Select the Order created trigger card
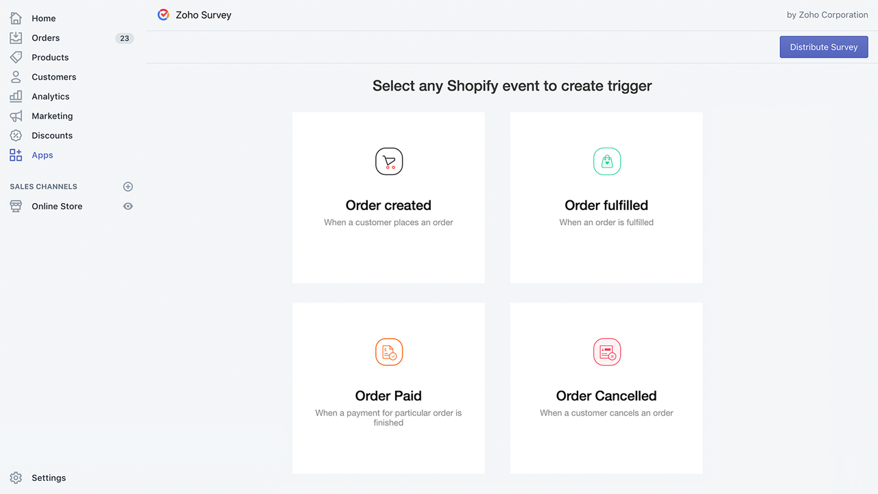Viewport: 878px width, 494px height. point(388,198)
